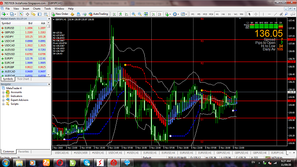Open Profiles dropdown arrow
The width and height of the screenshot is (297, 167).
click(15, 14)
